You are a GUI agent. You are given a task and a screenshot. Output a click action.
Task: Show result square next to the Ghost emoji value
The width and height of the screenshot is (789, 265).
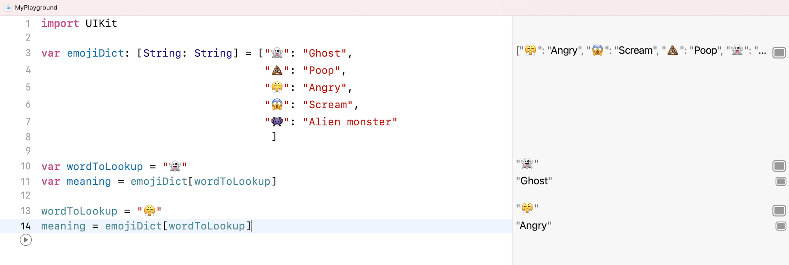coord(779,181)
